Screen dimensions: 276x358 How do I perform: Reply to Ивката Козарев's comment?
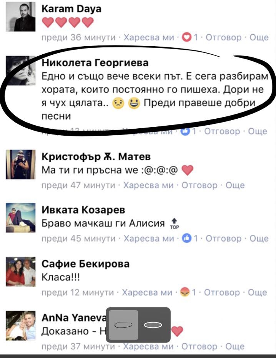tap(224, 239)
